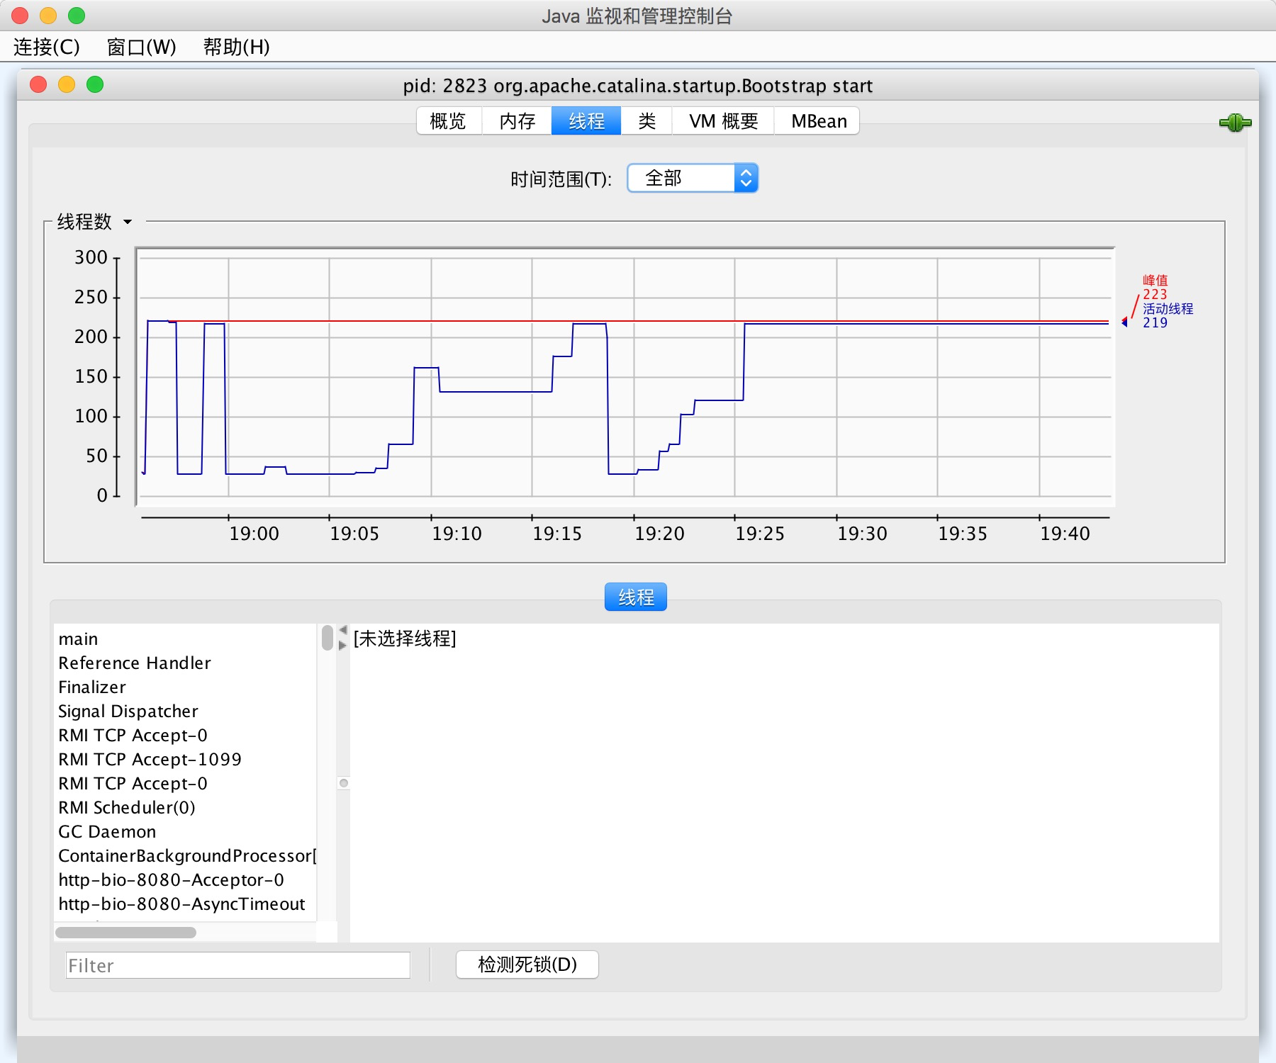Maximize the inner pid 2823 window
The image size is (1276, 1063).
[95, 85]
